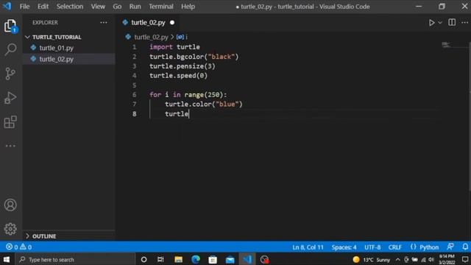Open errors and warnings problems indicator

pyautogui.click(x=18, y=247)
